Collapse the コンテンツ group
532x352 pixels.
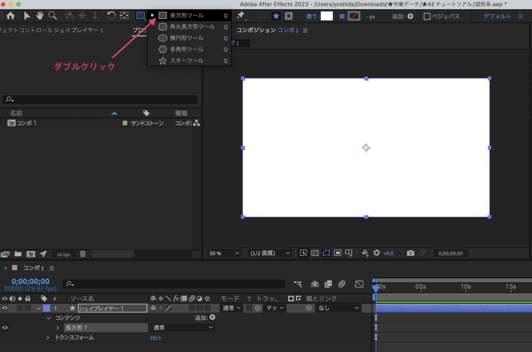(49, 318)
